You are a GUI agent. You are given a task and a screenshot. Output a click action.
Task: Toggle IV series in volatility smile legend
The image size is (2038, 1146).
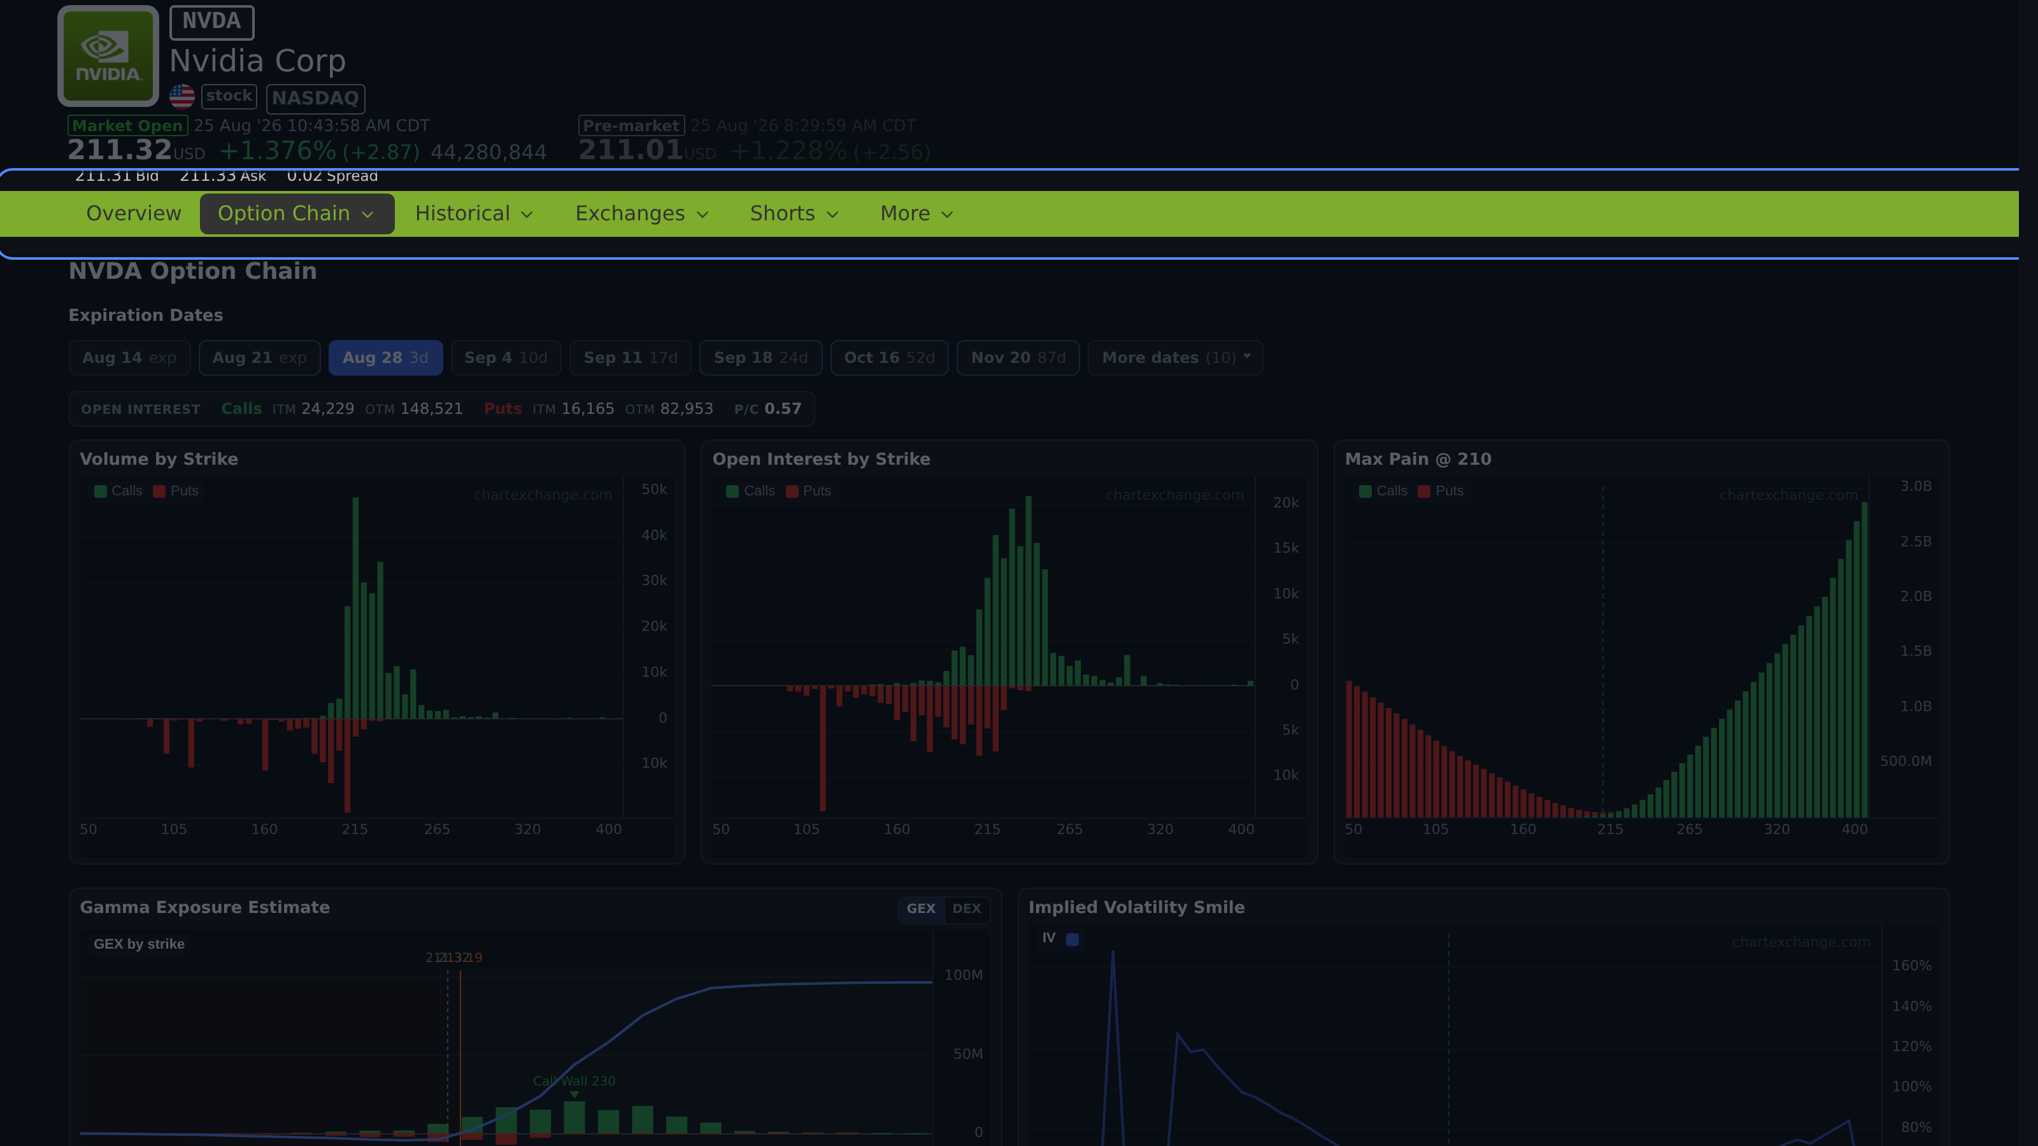[x=1060, y=939]
